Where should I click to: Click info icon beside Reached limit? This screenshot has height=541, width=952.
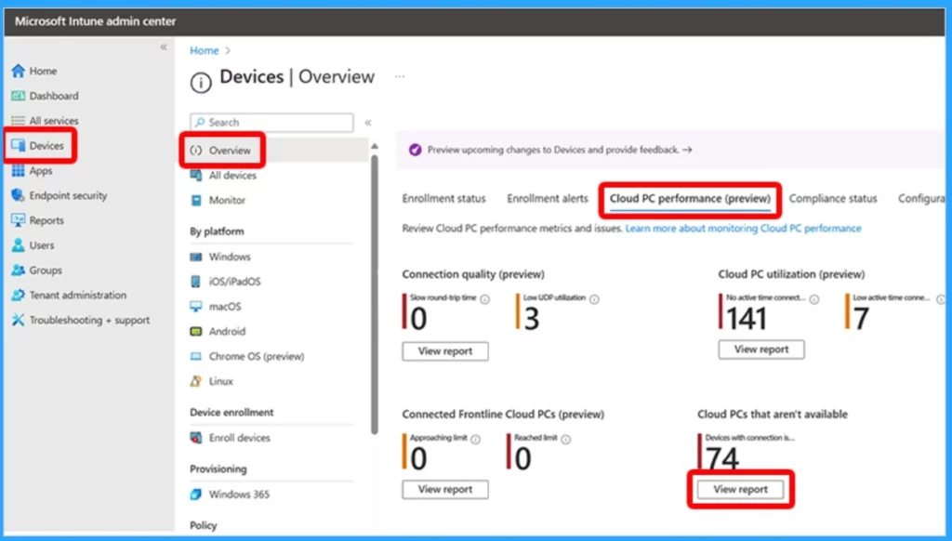(x=566, y=440)
